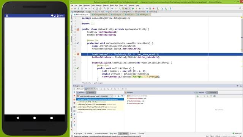Image resolution: width=243 pixels, height=137 pixels.
Task: Switch to Looper.java editor tab
Action: click(x=117, y=14)
